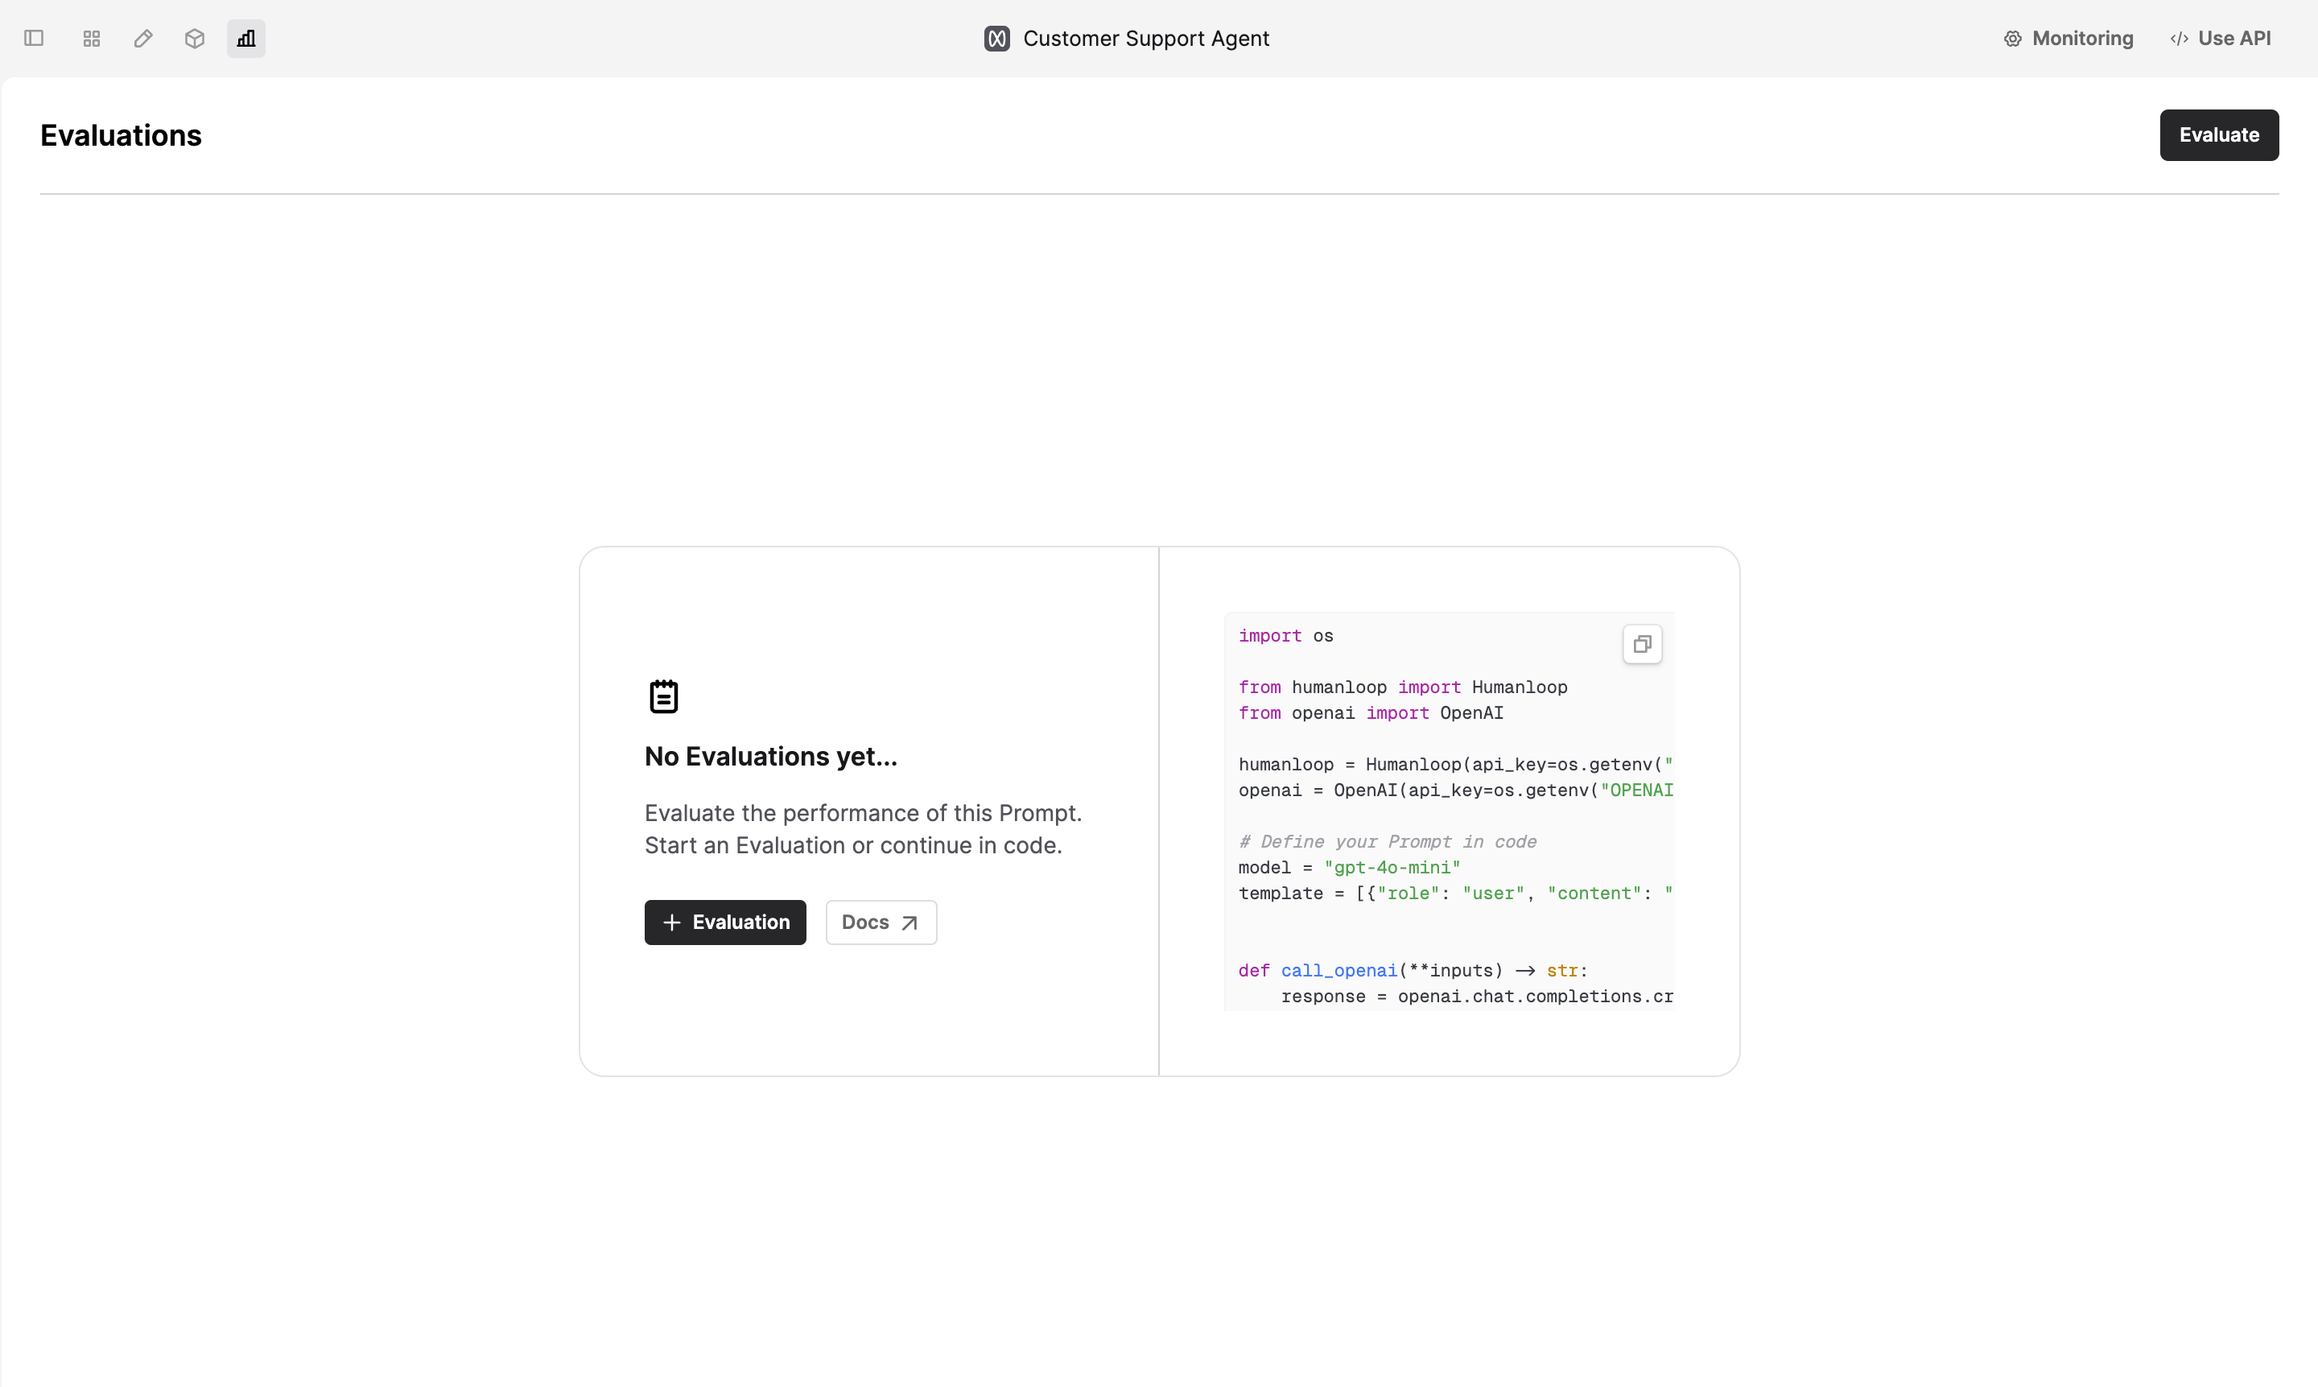This screenshot has width=2318, height=1387.
Task: Start a new Evaluation with the plus button
Action: (x=725, y=923)
